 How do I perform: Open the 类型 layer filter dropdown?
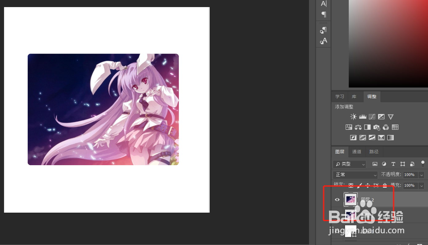[x=349, y=164]
